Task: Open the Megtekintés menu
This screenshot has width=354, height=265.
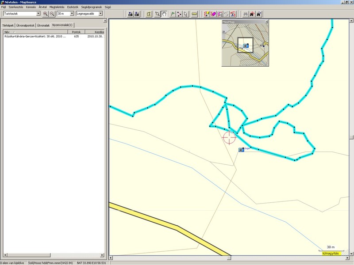Action: pyautogui.click(x=56, y=7)
